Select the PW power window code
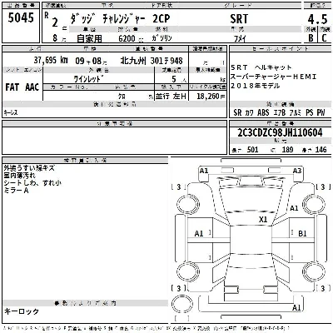 pyautogui.click(x=321, y=112)
